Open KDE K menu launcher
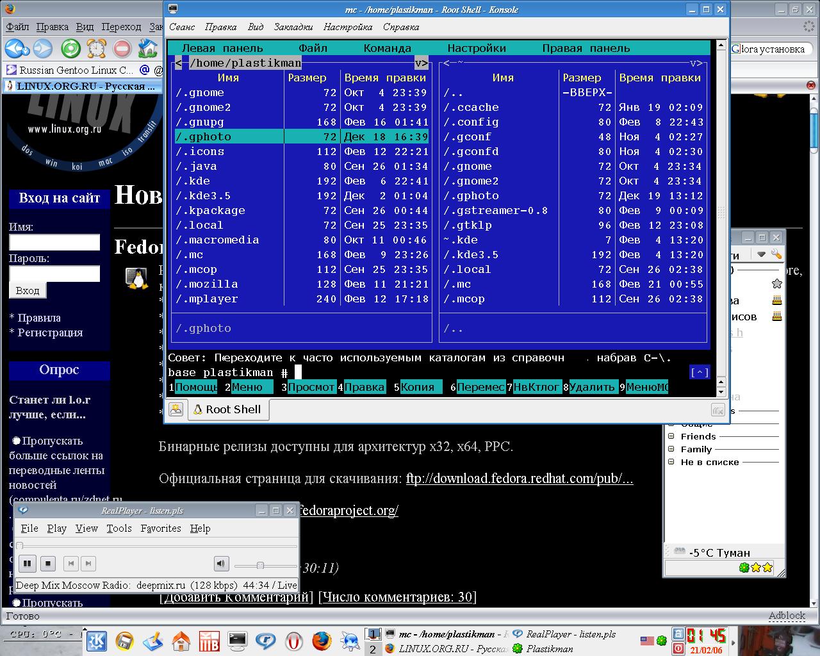Screen dimensions: 820x656 tap(97, 641)
